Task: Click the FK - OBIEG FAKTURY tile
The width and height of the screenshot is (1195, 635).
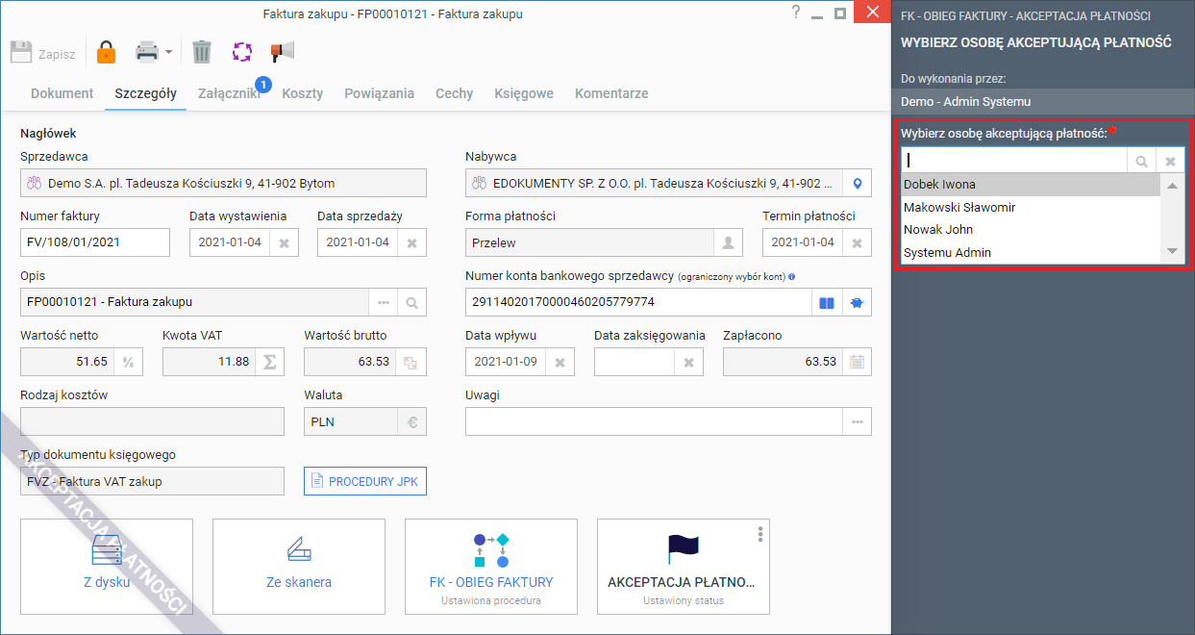Action: 491,567
